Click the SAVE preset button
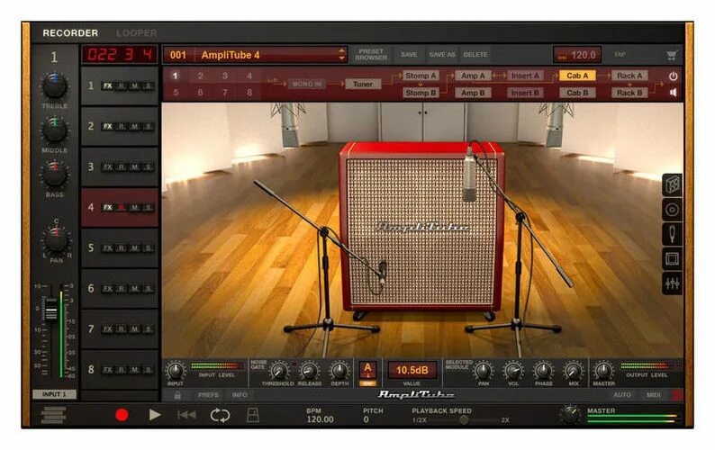Screen dimensions: 715x450 coord(409,55)
